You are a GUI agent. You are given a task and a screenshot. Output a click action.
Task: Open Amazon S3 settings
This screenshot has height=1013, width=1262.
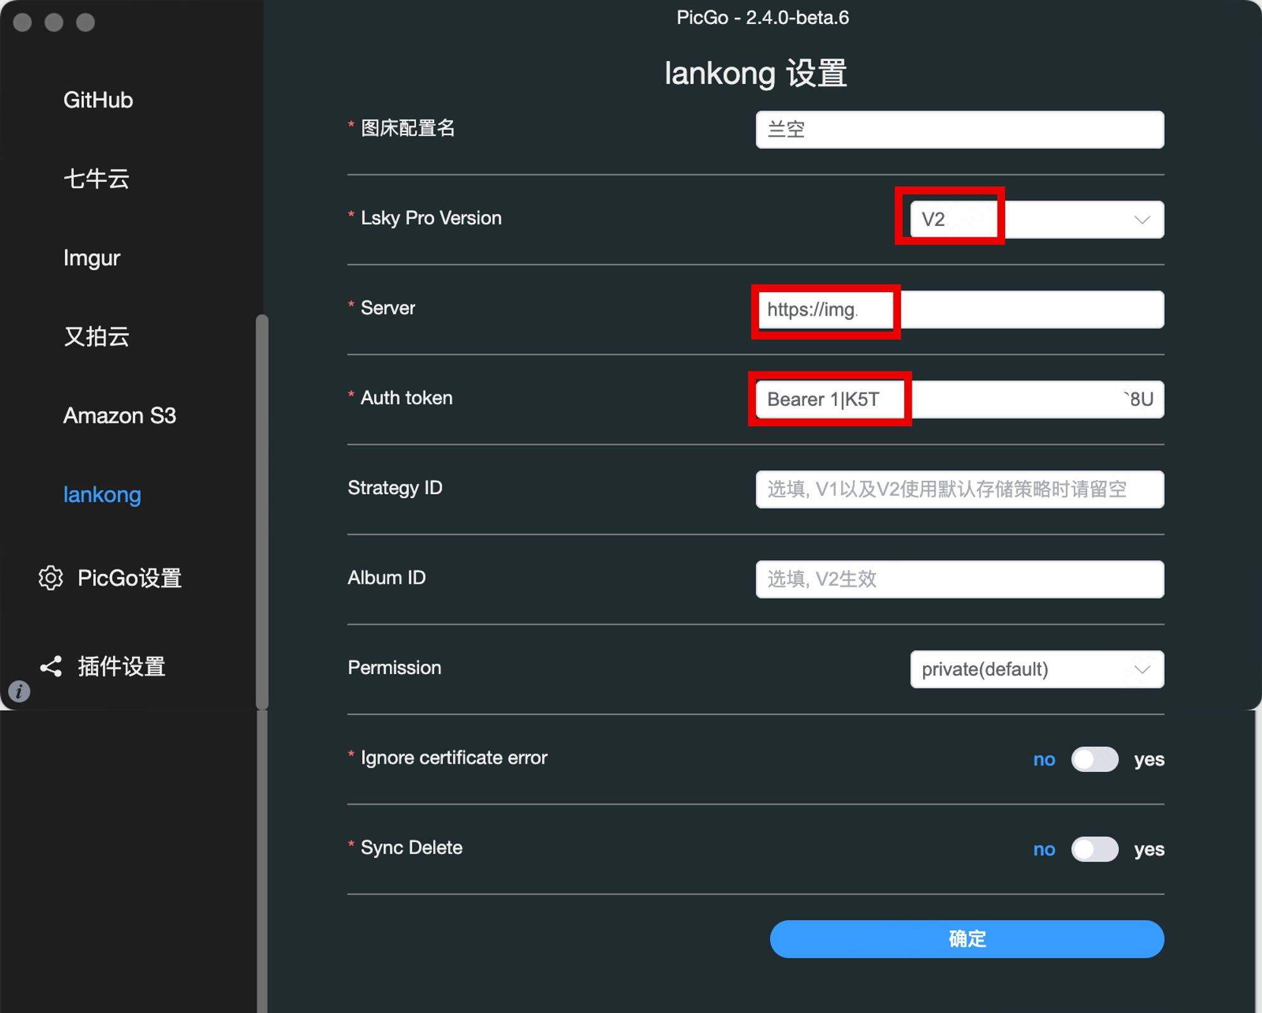point(119,415)
